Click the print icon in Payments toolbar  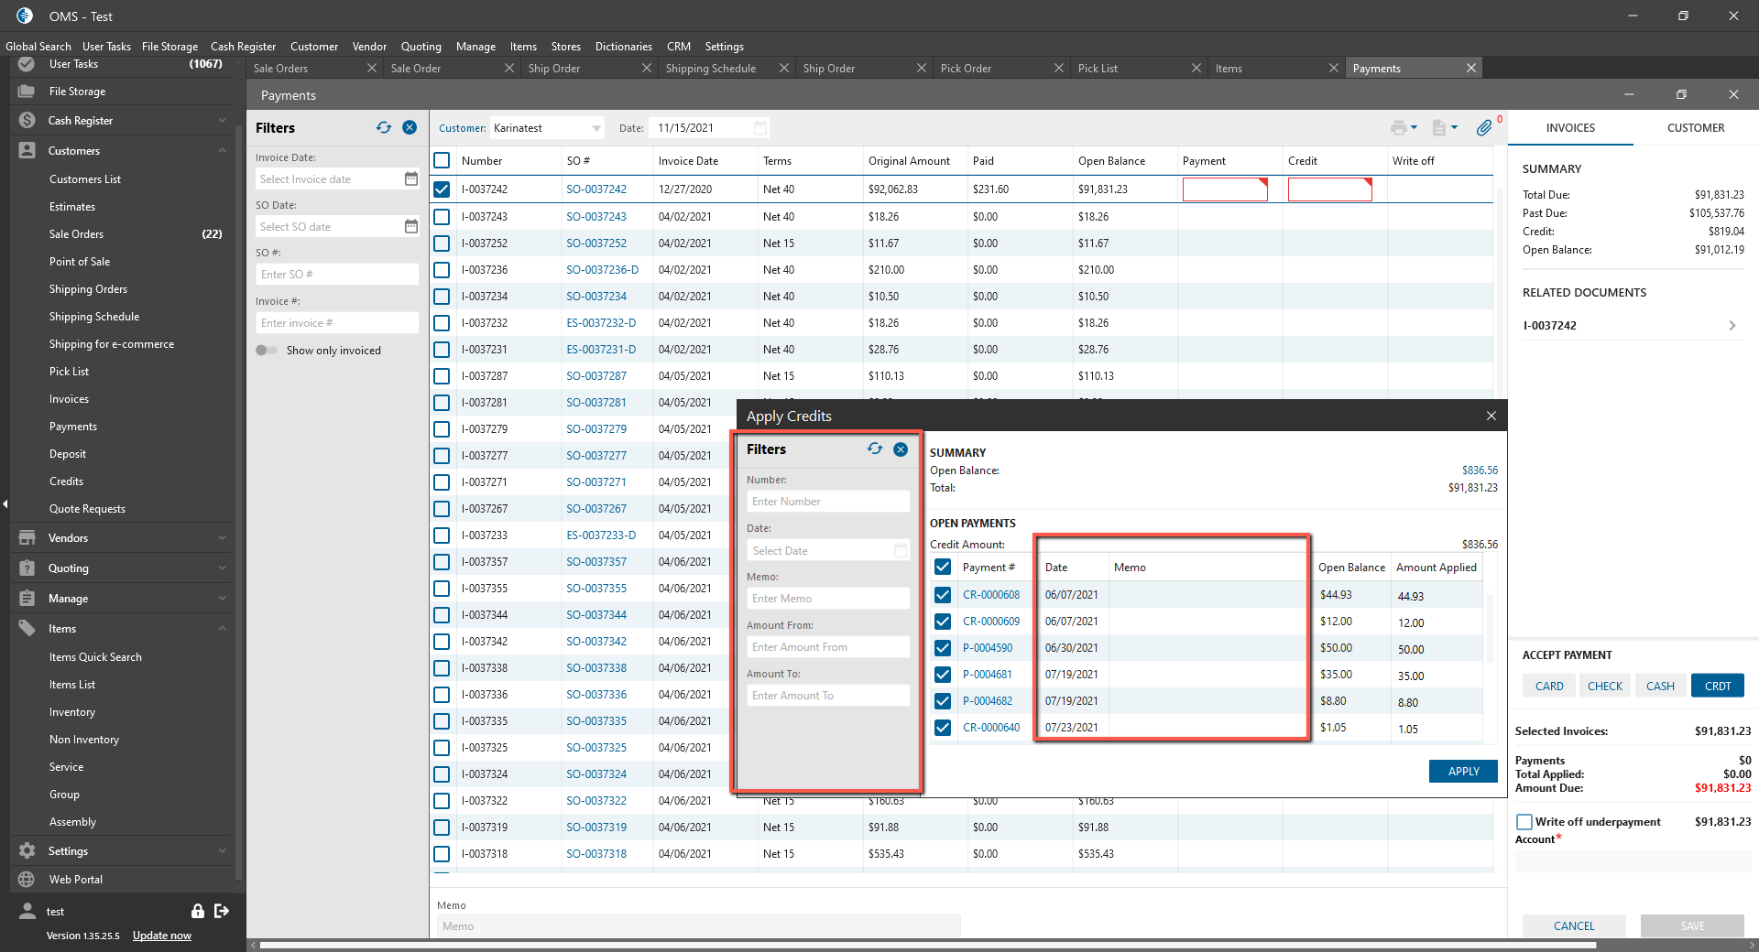click(1398, 128)
